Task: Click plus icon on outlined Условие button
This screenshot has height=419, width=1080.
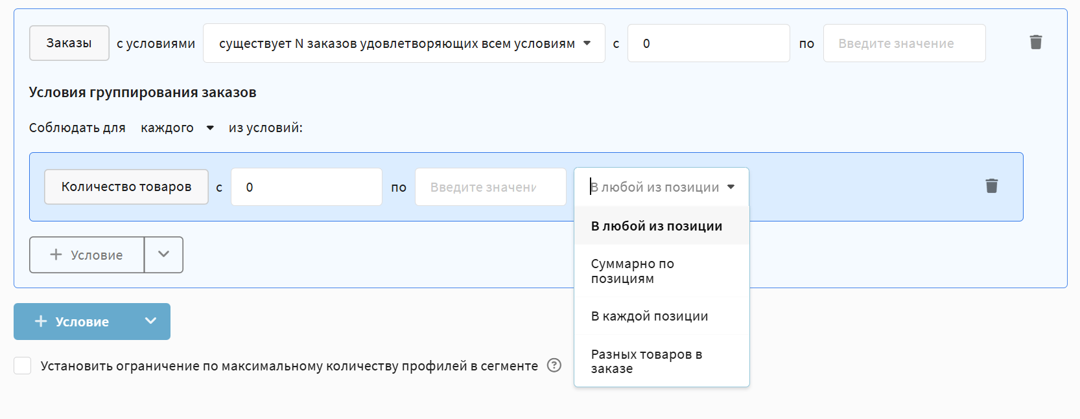Action: pos(56,255)
